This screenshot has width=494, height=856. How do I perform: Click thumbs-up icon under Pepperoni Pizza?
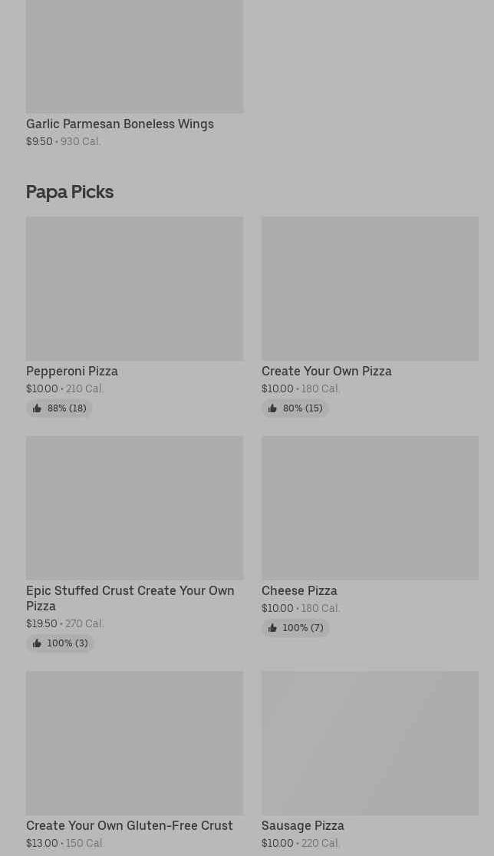pos(37,408)
